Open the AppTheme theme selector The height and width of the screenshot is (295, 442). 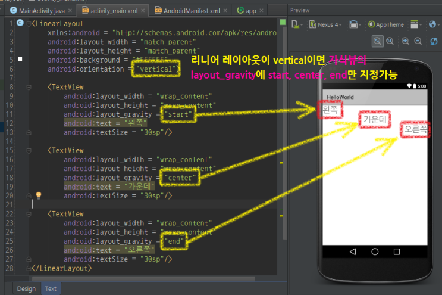tap(386, 24)
